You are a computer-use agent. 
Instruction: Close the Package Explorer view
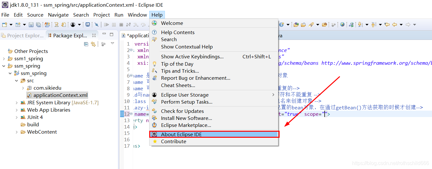click(94, 35)
